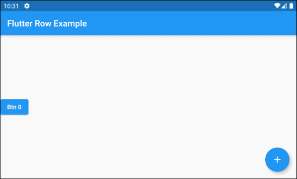
Task: Click the word Flutter in the app bar
Action: point(20,24)
